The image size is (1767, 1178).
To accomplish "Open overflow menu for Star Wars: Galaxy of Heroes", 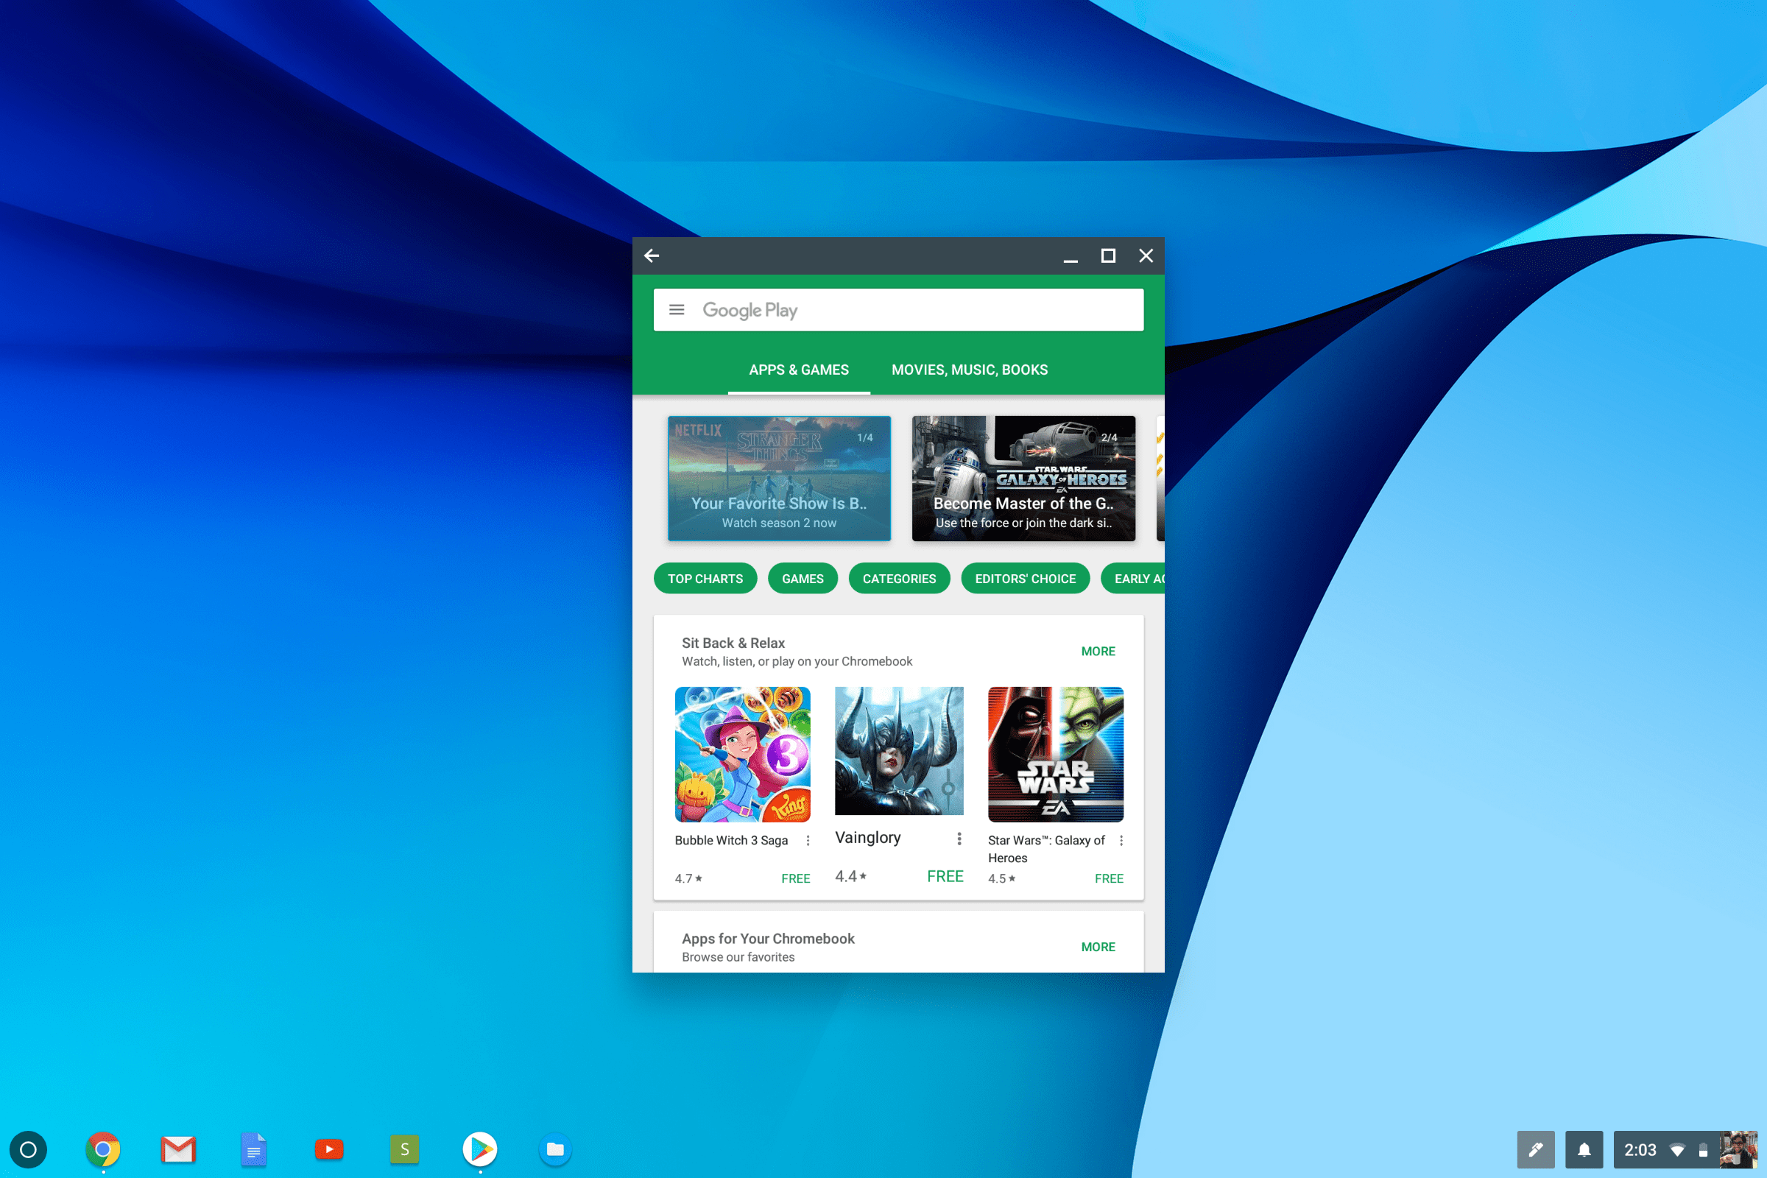I will click(x=1121, y=840).
